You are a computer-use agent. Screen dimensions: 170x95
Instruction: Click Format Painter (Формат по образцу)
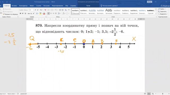(10, 14)
